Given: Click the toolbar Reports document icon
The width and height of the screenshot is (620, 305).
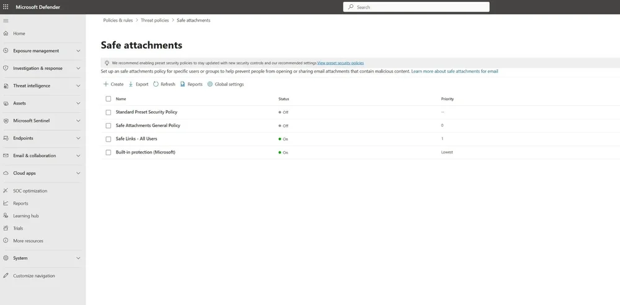Looking at the screenshot, I should point(183,84).
